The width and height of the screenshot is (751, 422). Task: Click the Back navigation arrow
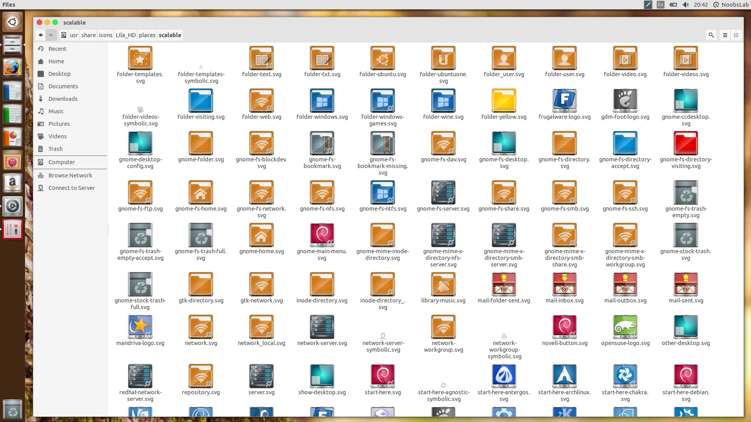40,35
